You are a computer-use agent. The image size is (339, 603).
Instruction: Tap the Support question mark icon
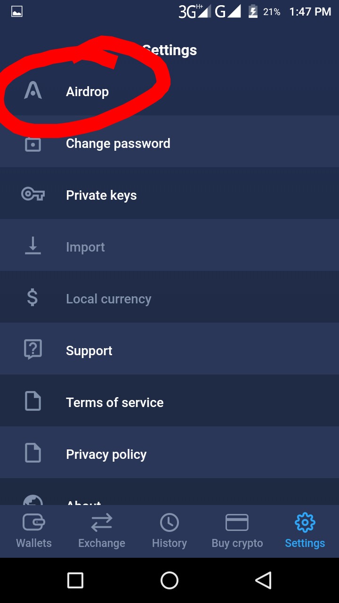coord(33,350)
